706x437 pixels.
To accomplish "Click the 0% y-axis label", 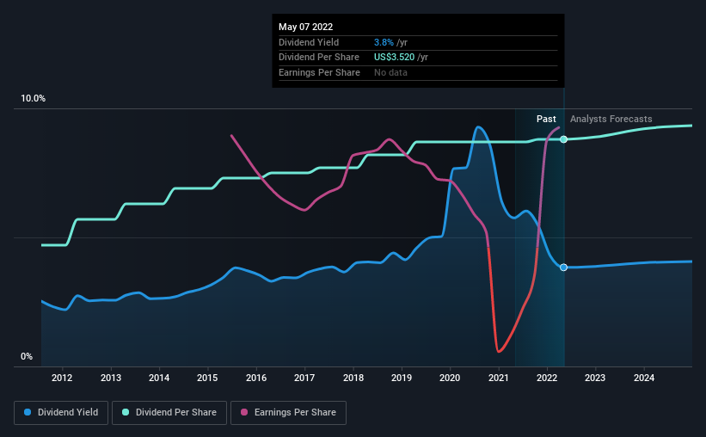I will tap(27, 357).
